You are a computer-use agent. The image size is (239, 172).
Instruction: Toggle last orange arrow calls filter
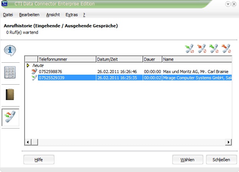point(226,48)
